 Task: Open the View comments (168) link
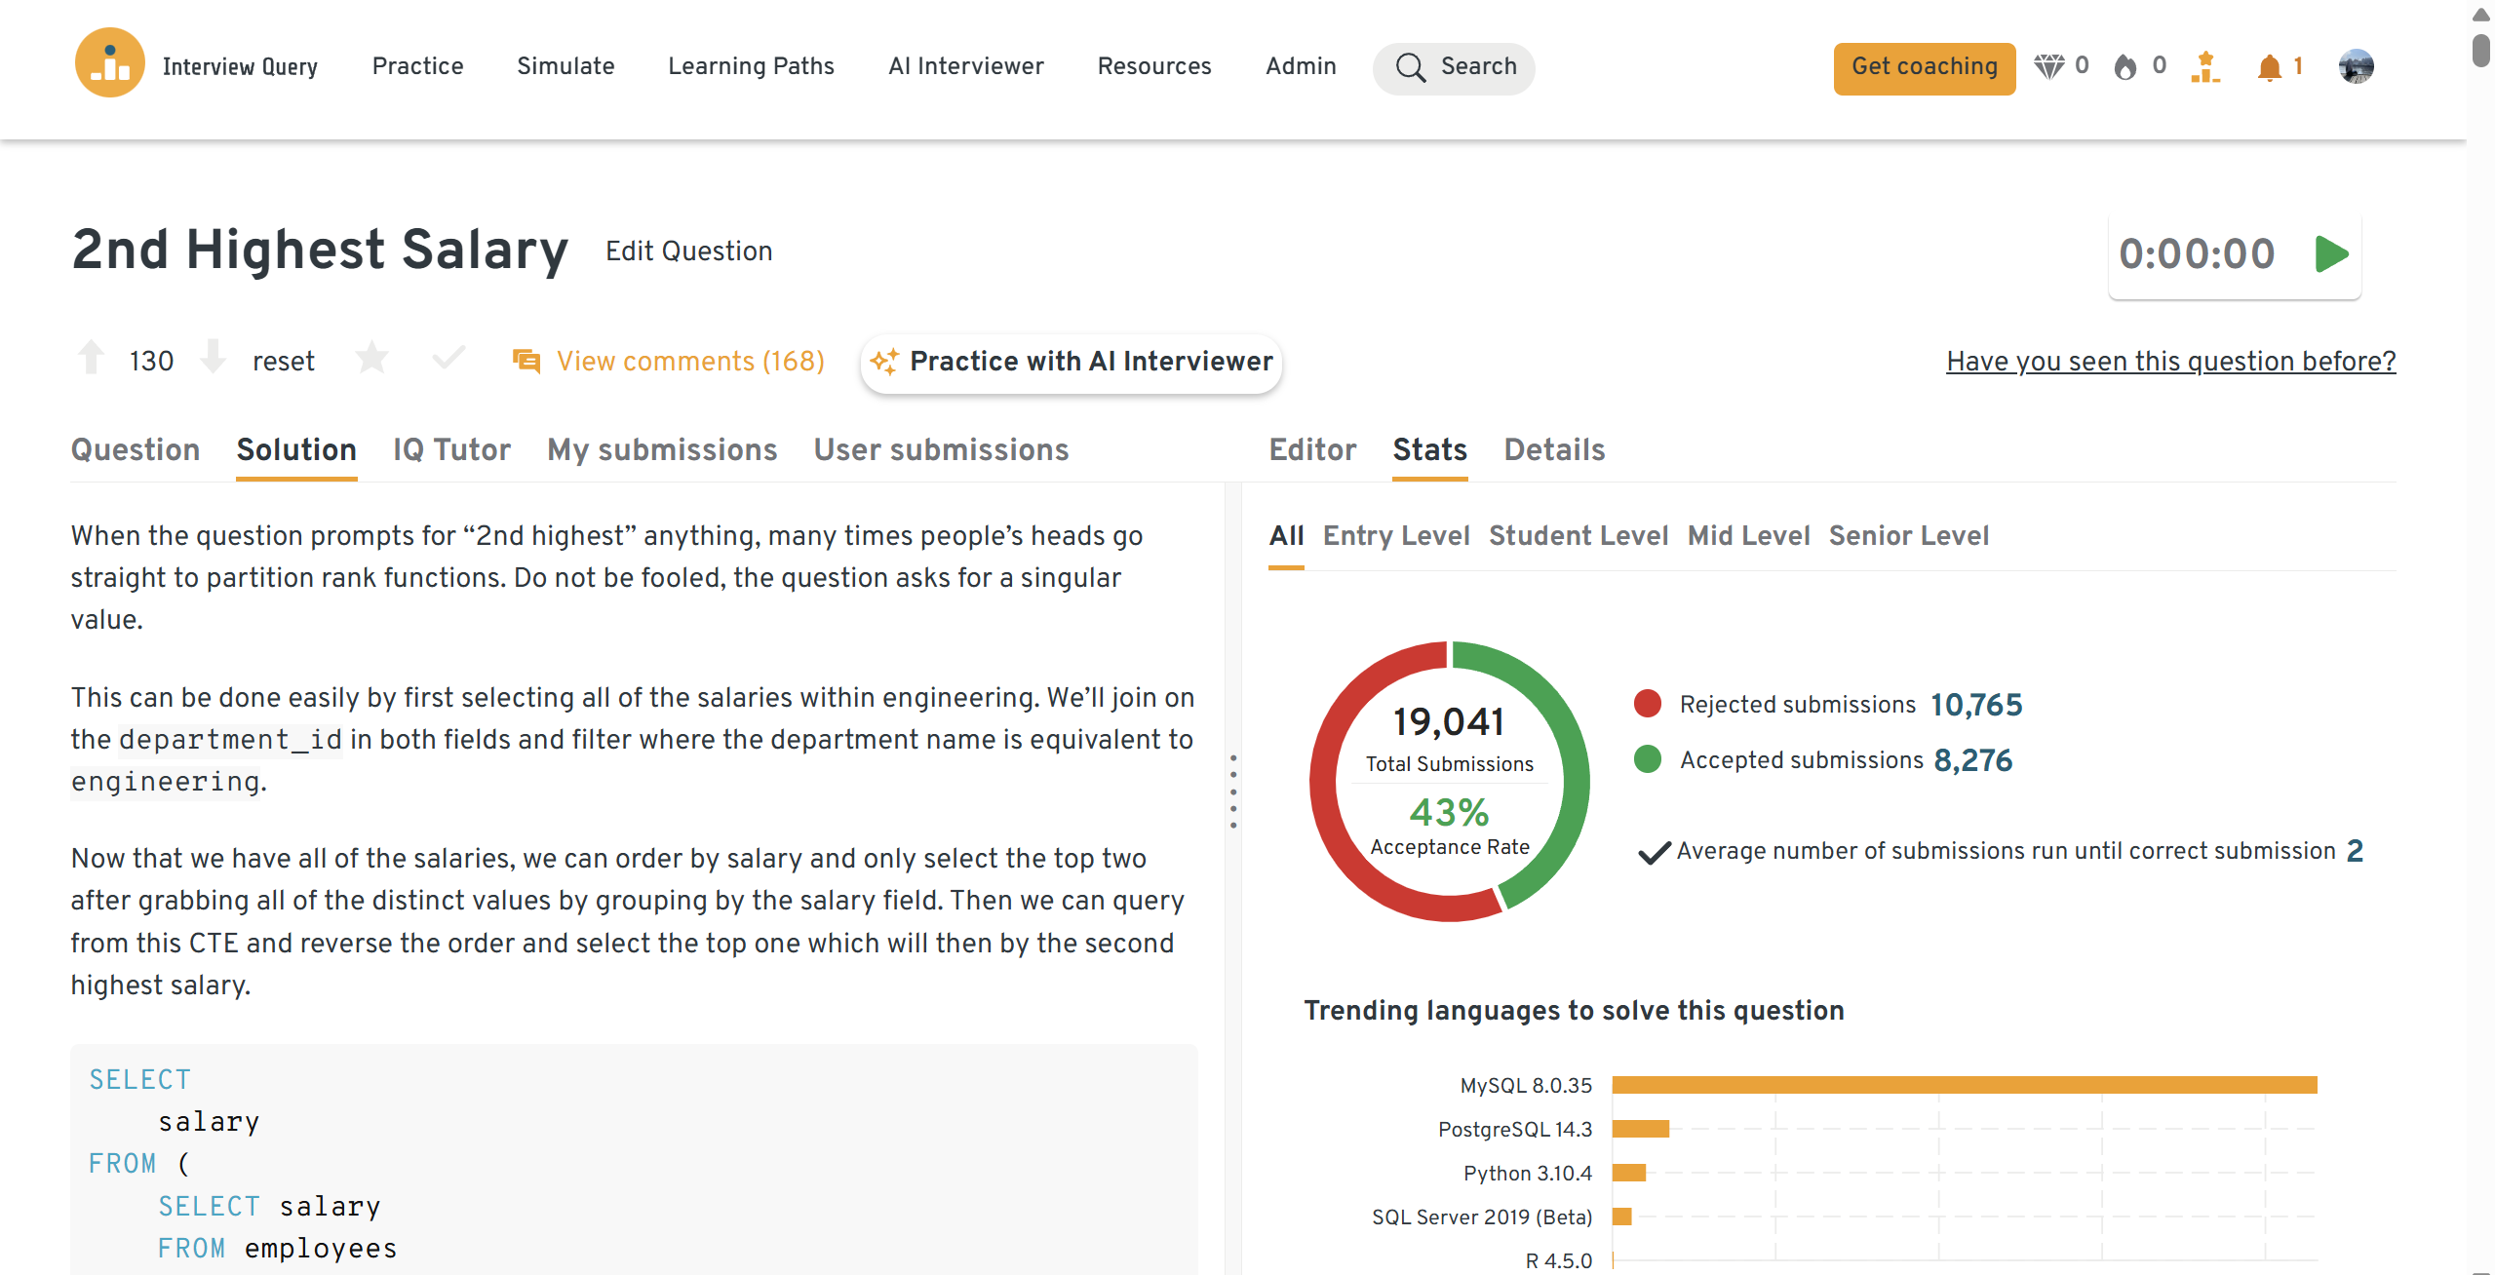click(x=689, y=362)
